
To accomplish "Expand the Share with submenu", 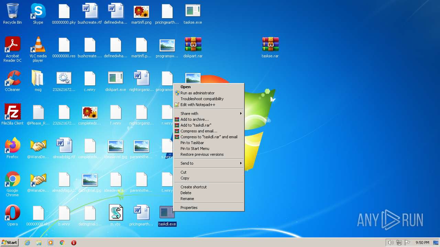I will (x=209, y=114).
